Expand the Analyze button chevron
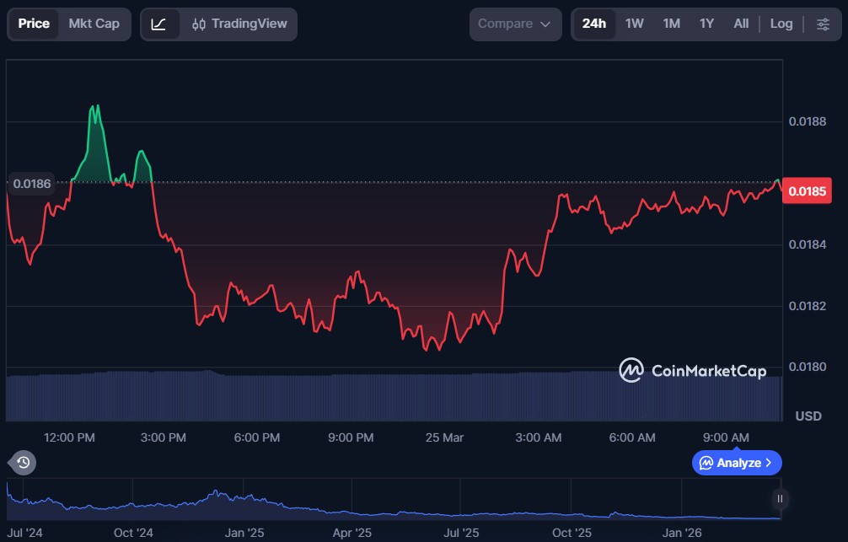 tap(768, 463)
